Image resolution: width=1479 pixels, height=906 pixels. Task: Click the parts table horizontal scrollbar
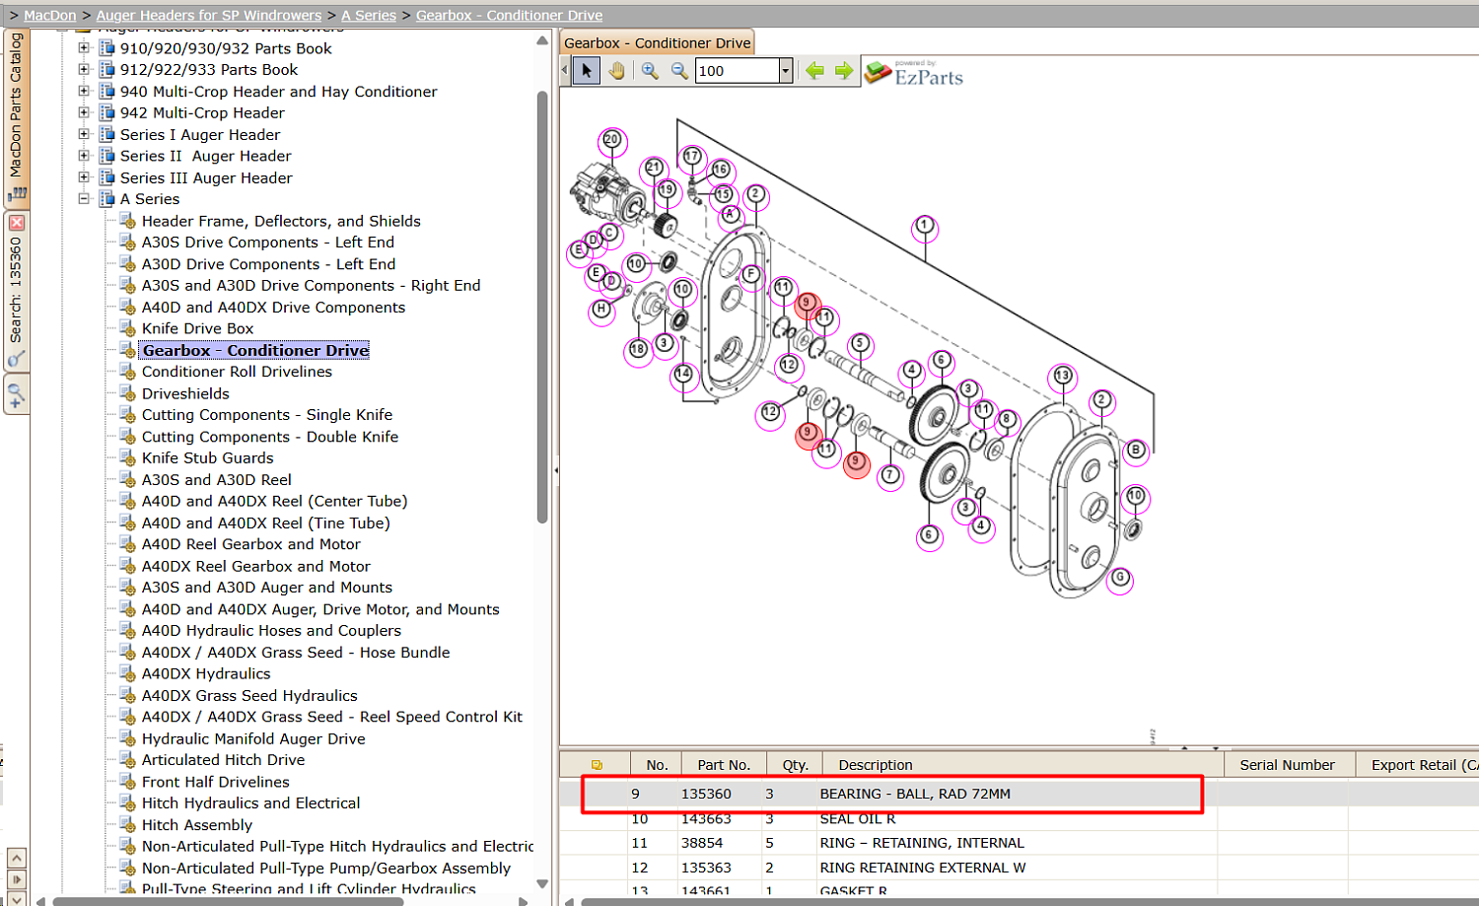pos(1030,901)
